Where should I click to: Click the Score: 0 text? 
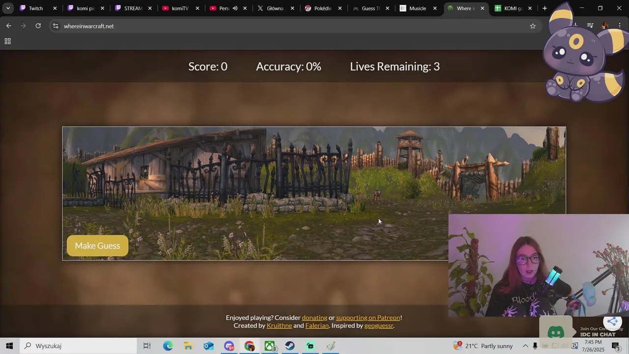(208, 66)
